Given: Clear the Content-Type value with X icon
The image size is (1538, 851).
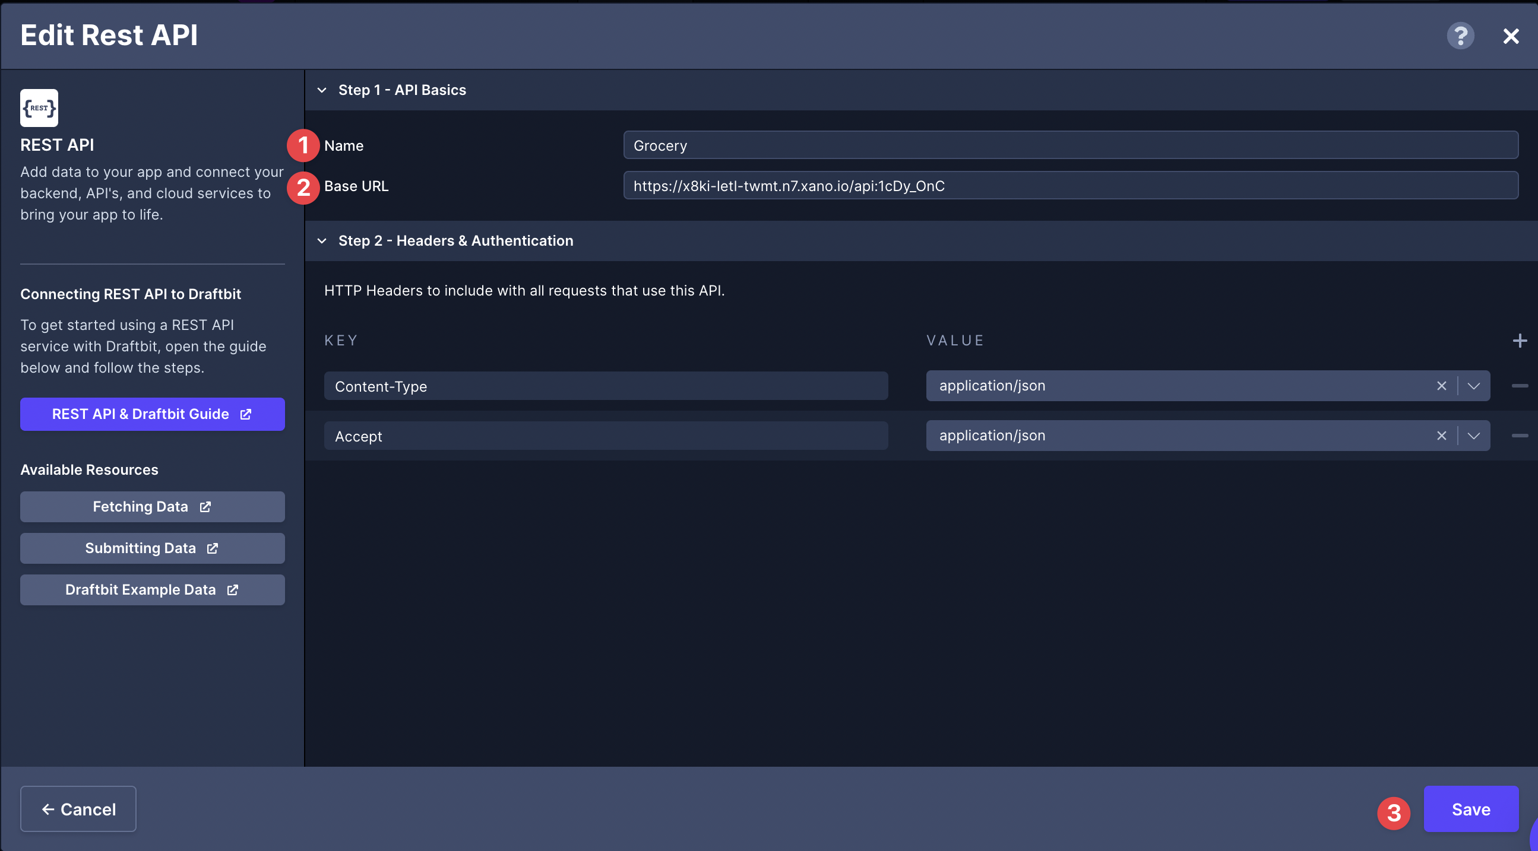Looking at the screenshot, I should (x=1441, y=386).
